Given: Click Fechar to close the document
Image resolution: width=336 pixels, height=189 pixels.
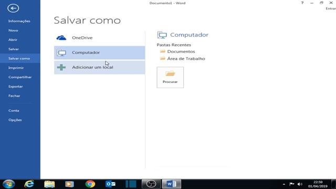Looking at the screenshot, I should pyautogui.click(x=14, y=96).
